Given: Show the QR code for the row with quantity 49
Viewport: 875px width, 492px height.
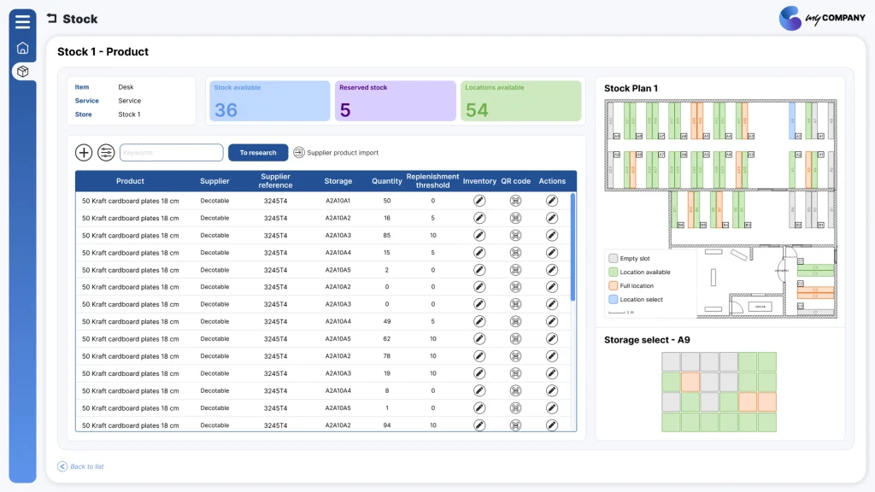Looking at the screenshot, I should [x=515, y=321].
